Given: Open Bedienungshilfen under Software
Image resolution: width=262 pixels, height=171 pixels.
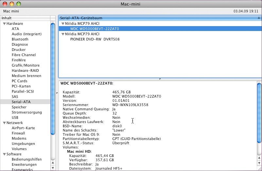Looking at the screenshot, I should tap(27, 159).
